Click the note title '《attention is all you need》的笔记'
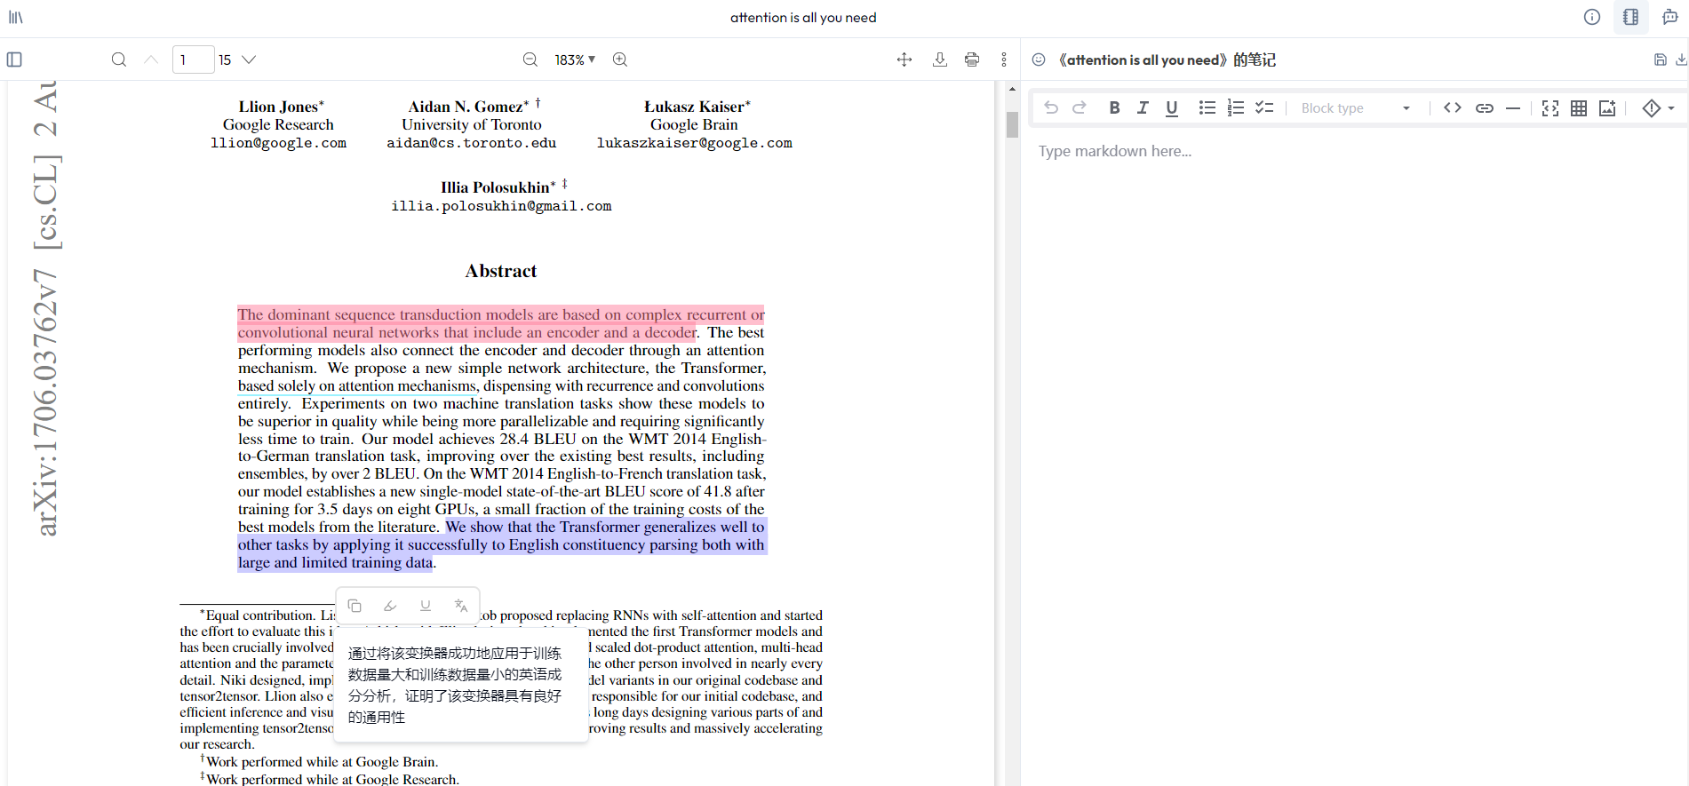The image size is (1689, 786). click(1166, 60)
